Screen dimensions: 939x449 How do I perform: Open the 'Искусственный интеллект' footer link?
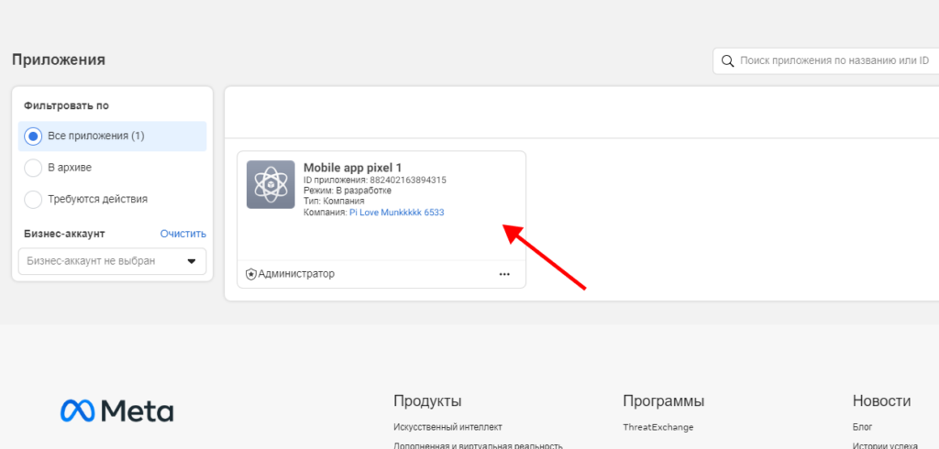(x=447, y=427)
